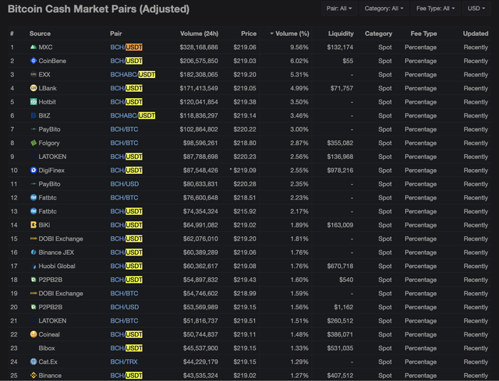The image size is (499, 381).
Task: Open the Fee Type: All dropdown
Action: 435,9
